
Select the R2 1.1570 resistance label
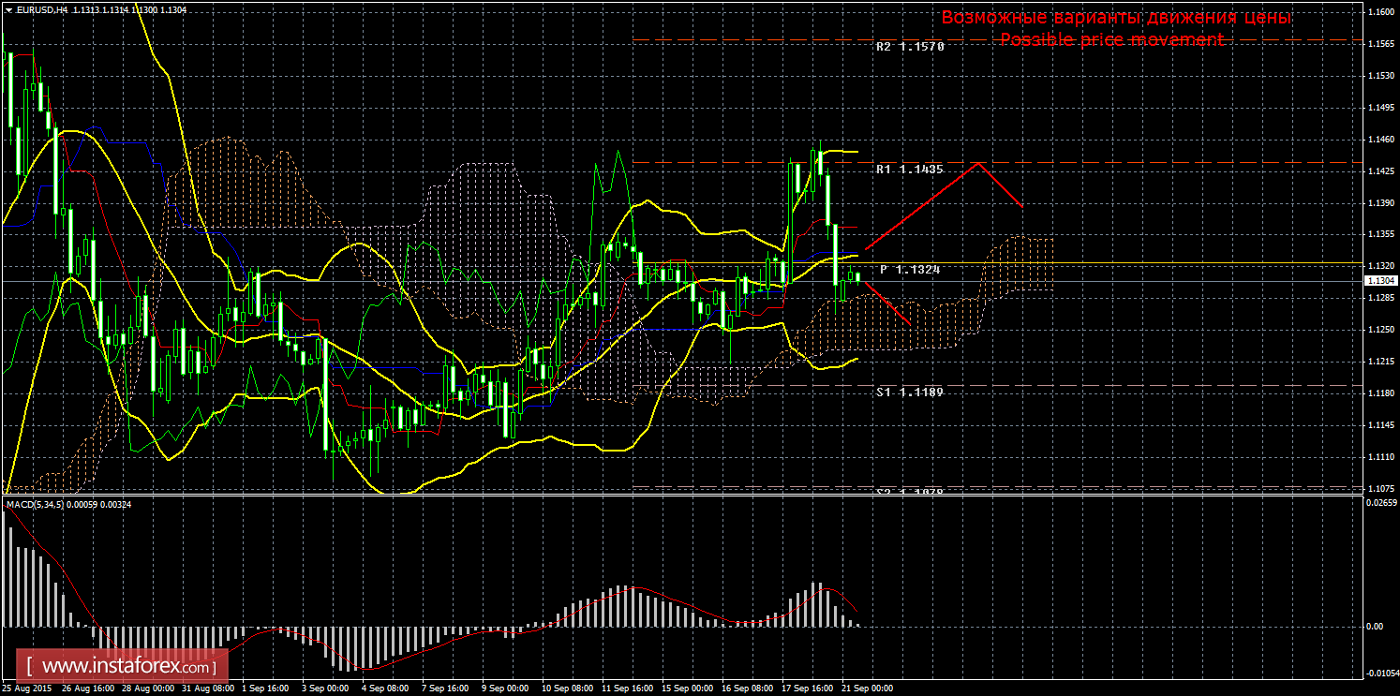click(x=910, y=46)
